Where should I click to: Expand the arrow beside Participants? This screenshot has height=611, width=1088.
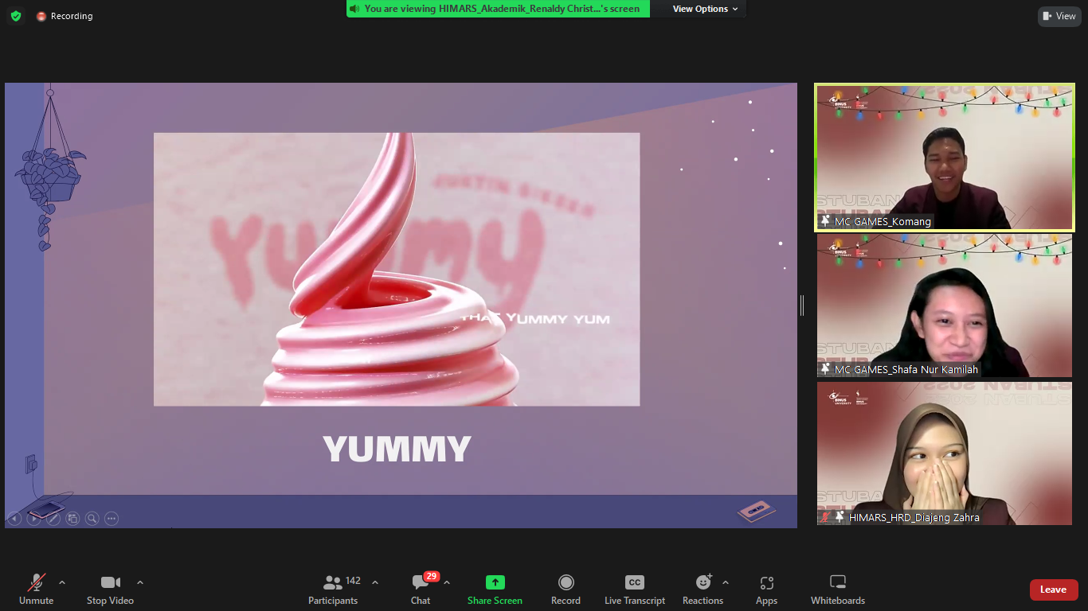[375, 582]
